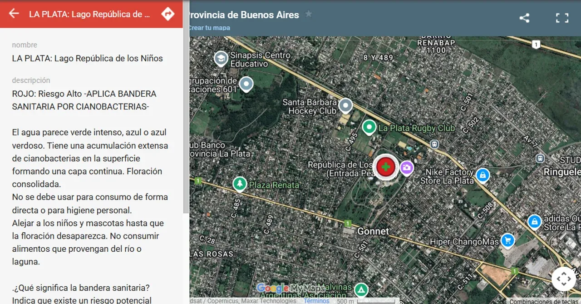This screenshot has height=304, width=581.
Task: Open directions with the red navigation icon
Action: 168,14
